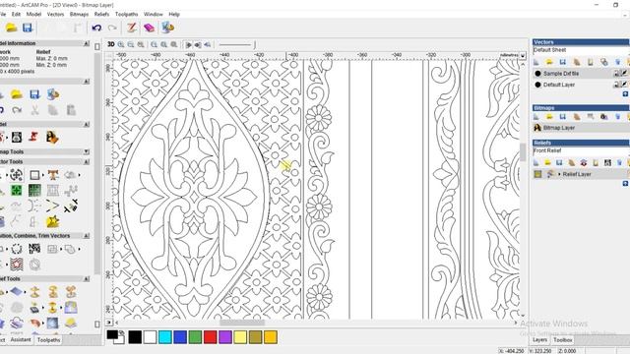Click the yellow open folder in File panel

17,94
